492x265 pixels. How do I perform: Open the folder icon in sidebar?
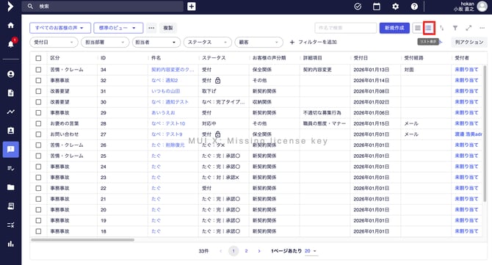11,187
